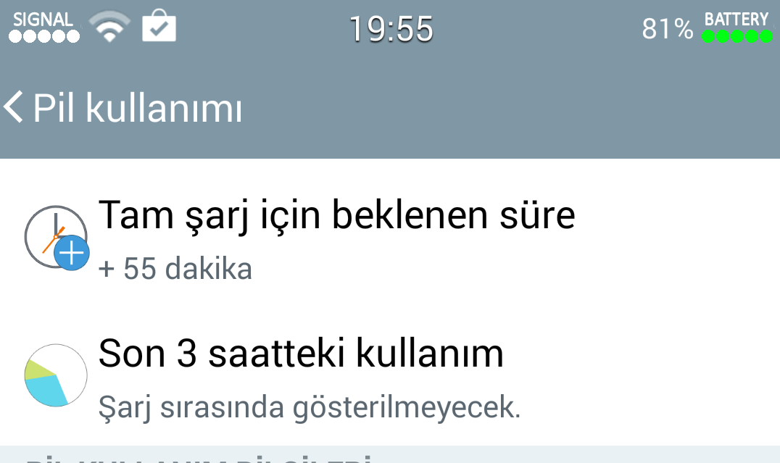Open Tam şarj için beklenen süre
The width and height of the screenshot is (780, 463).
390,238
